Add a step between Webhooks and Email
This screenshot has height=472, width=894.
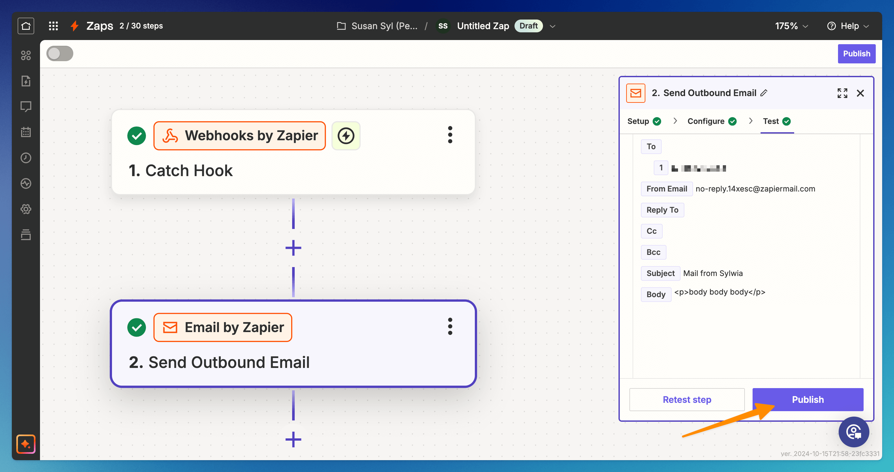[x=293, y=248]
